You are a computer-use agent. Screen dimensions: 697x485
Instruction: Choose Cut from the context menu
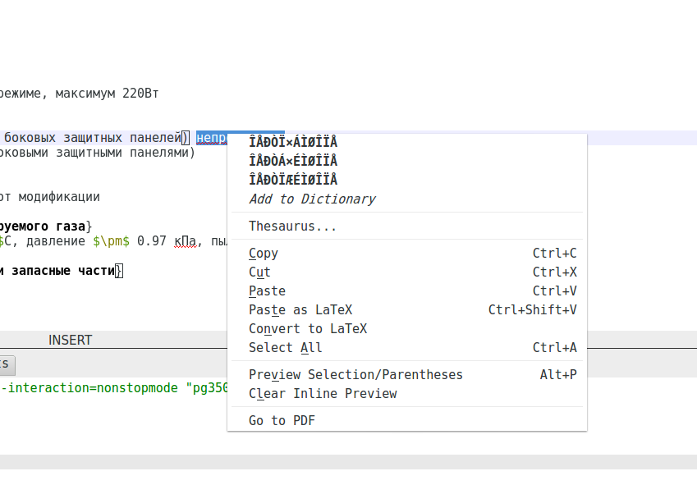click(406, 272)
